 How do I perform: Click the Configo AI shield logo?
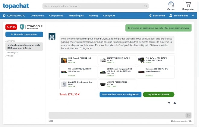point(22,27)
